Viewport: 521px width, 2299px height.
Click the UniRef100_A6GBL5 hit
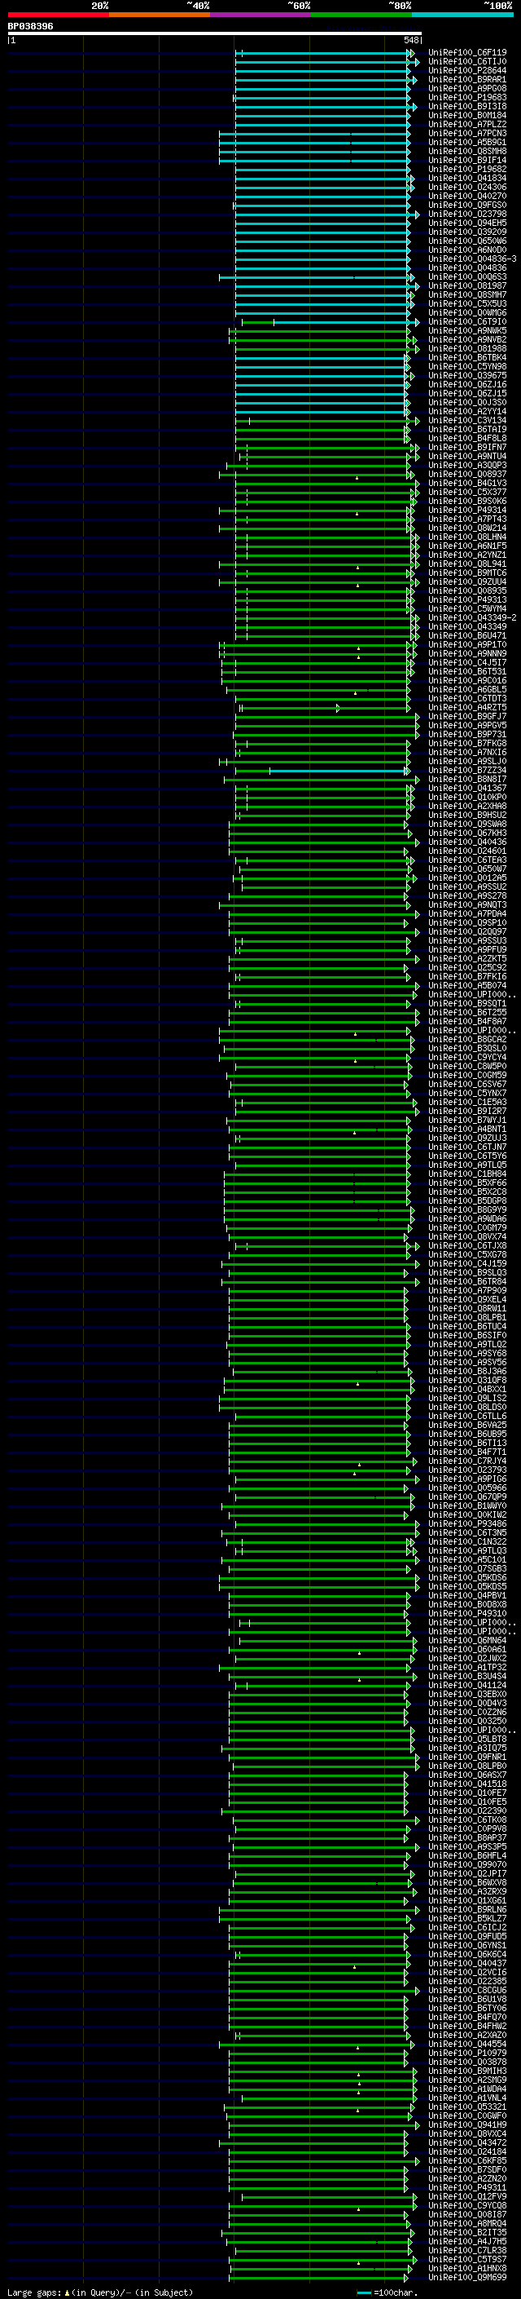tap(467, 690)
